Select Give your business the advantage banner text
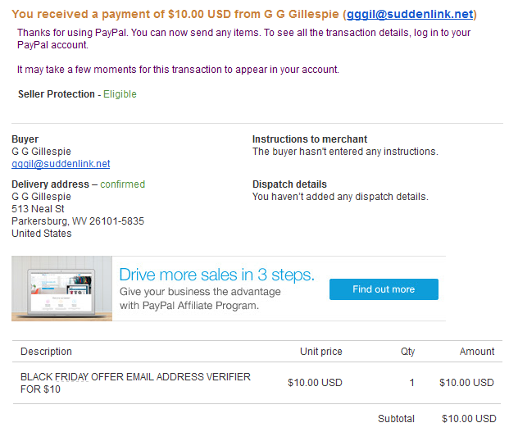This screenshot has width=509, height=423. pyautogui.click(x=200, y=298)
